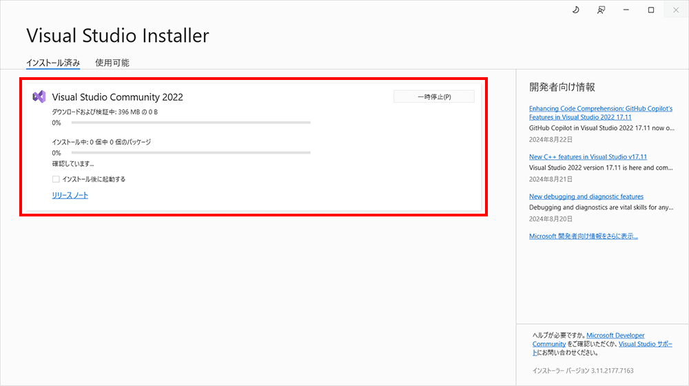This screenshot has height=386, width=689.
Task: Click the ダウンロードおよび検証中: 396 MB の 0 B text
Action: click(105, 112)
